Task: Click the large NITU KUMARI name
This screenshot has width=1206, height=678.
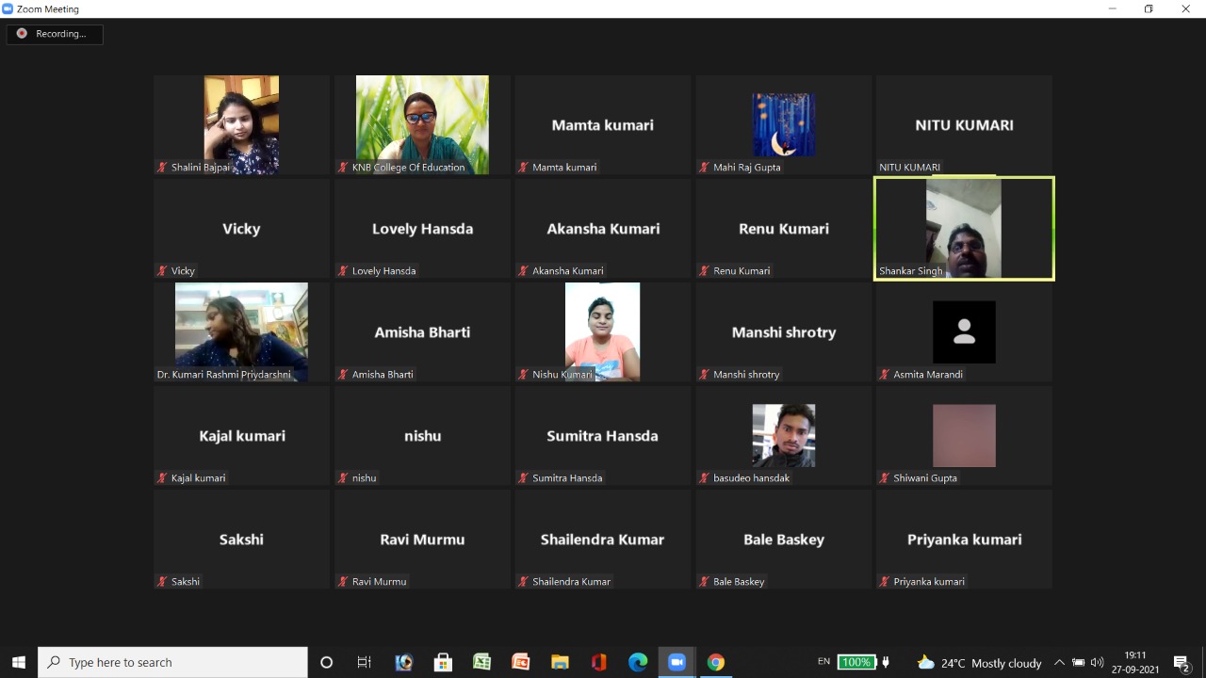Action: pyautogui.click(x=964, y=124)
